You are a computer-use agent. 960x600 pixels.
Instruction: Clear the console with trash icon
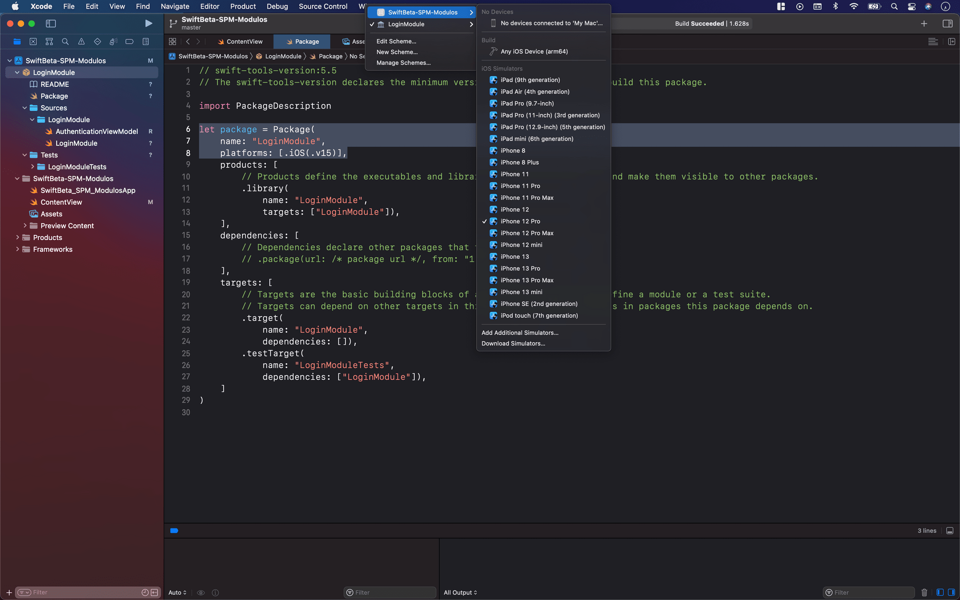924,592
